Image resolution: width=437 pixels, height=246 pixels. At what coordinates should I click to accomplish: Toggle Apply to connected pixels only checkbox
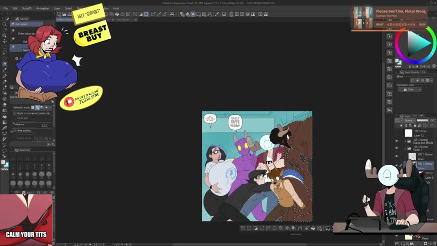pos(15,113)
